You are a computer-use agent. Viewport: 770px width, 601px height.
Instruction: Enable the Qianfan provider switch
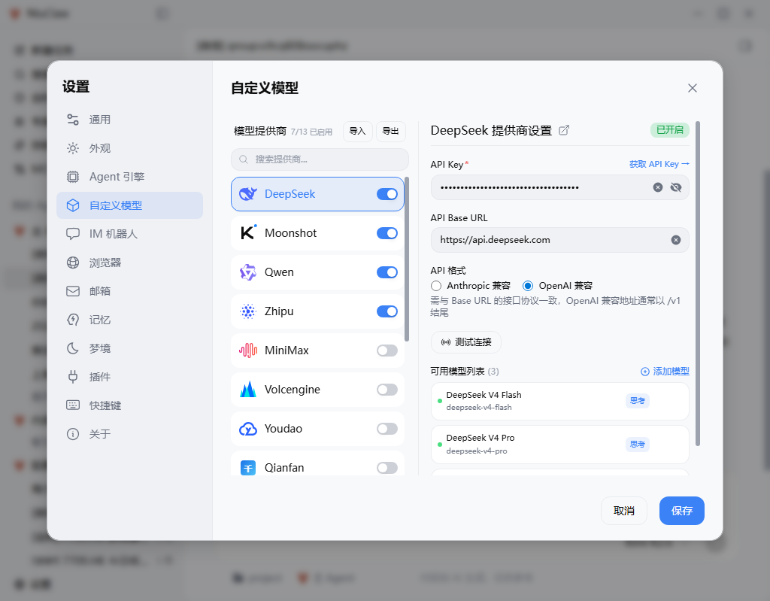(387, 468)
